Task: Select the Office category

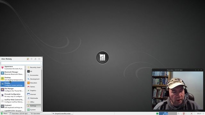Action: 34,102
